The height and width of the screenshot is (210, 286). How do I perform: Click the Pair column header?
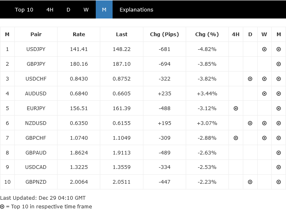pos(36,35)
